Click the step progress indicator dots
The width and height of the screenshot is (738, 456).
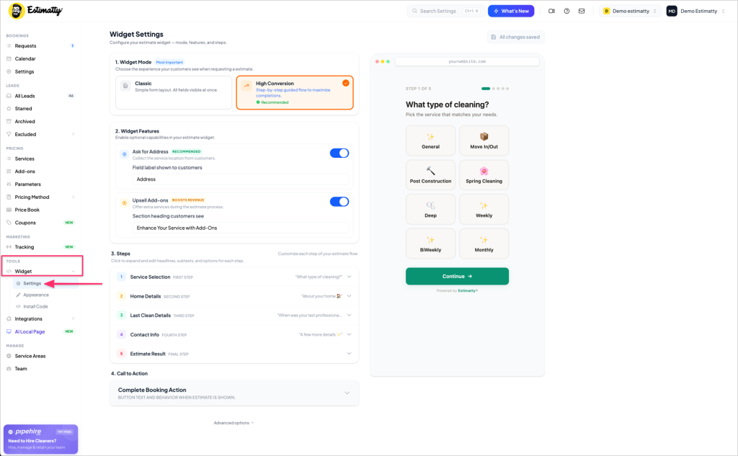point(494,89)
